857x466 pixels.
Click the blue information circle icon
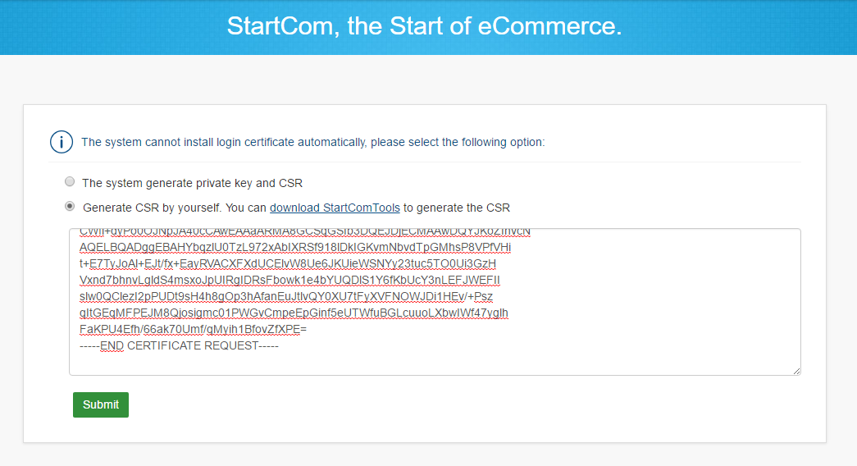[x=62, y=142]
